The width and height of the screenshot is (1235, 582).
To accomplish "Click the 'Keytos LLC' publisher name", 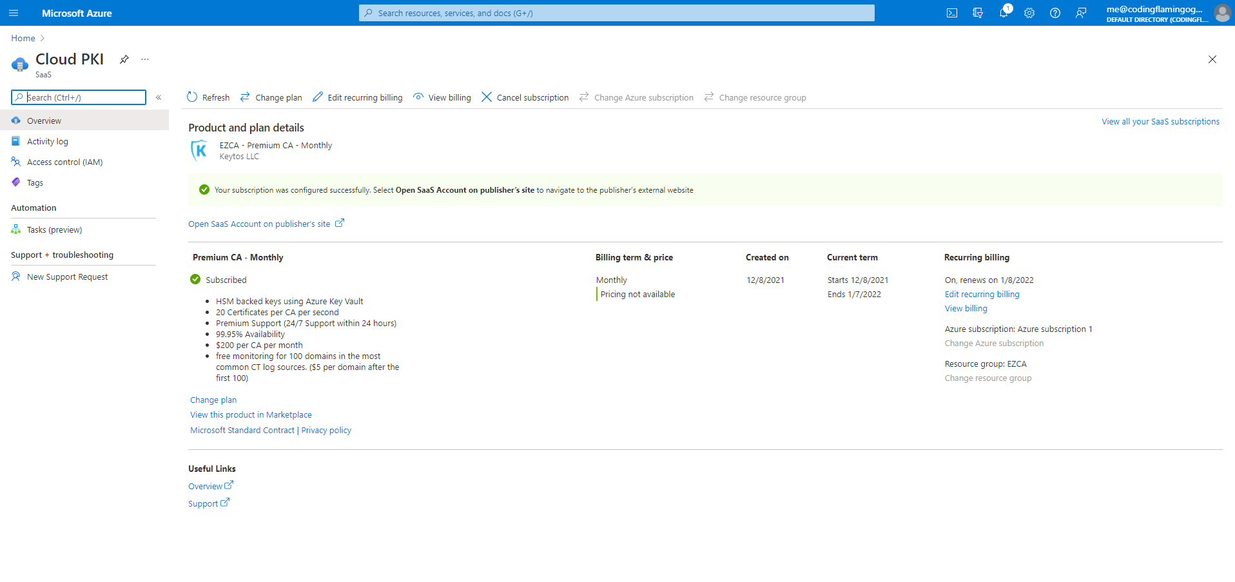I will (x=239, y=156).
